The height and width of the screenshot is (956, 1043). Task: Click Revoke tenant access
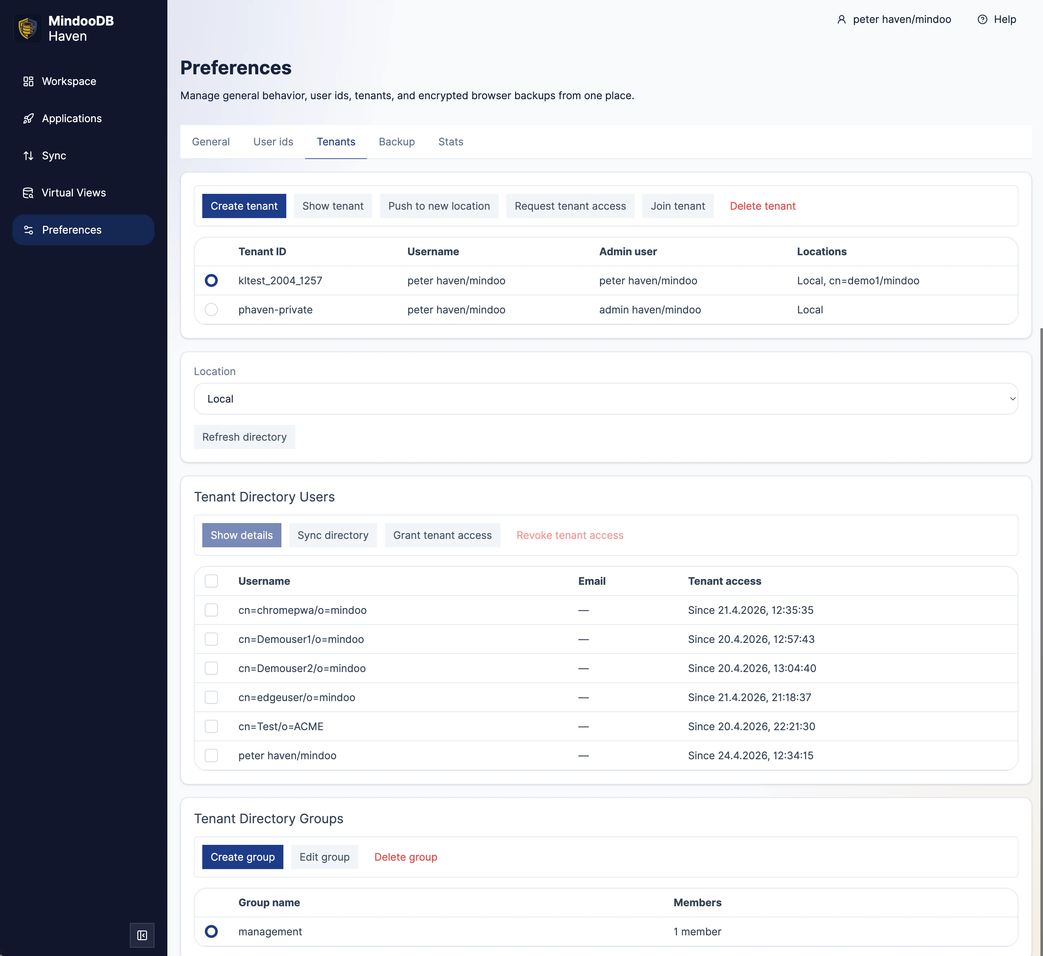pyautogui.click(x=570, y=535)
